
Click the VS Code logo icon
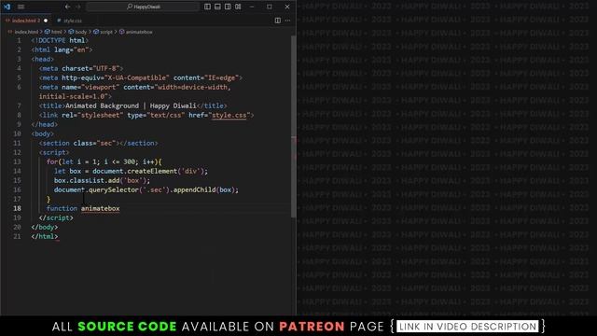point(7,7)
